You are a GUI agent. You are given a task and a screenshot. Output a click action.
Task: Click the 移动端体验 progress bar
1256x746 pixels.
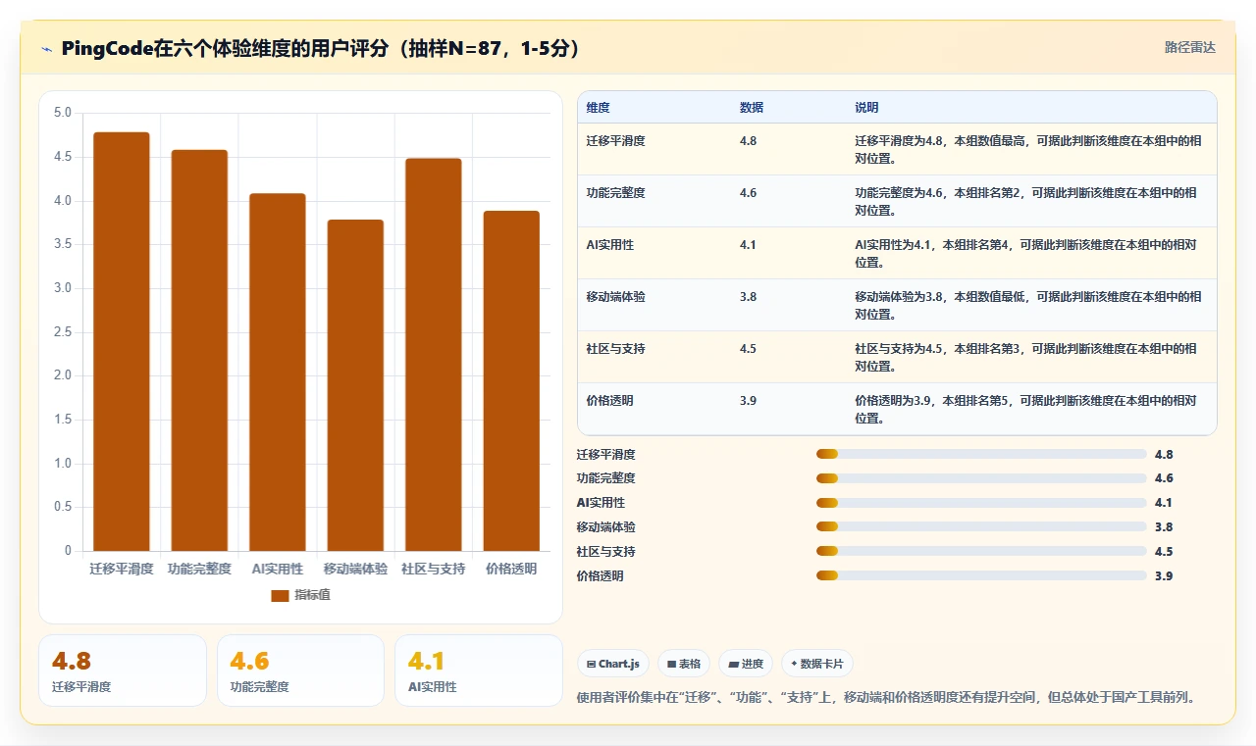click(x=981, y=527)
